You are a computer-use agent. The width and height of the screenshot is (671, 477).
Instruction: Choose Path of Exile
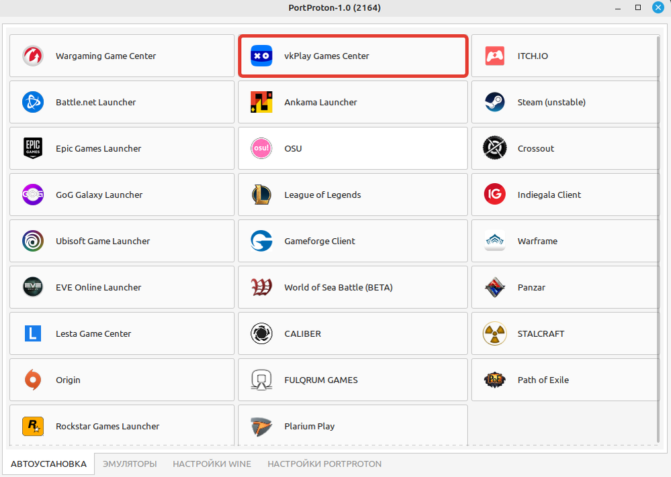point(565,380)
